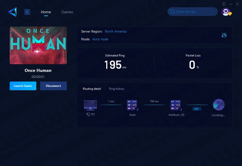Click the 195 ms estimated ping value
The height and width of the screenshot is (166, 242).
pos(115,65)
